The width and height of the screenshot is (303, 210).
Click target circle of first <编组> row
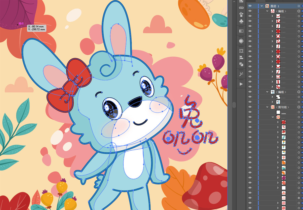[x=299, y=11]
